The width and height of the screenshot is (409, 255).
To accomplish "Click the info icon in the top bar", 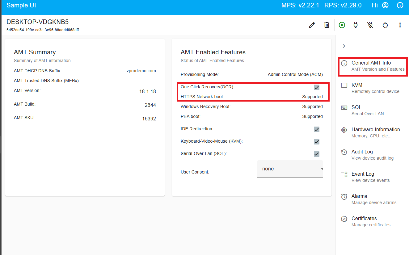I will [x=400, y=5].
